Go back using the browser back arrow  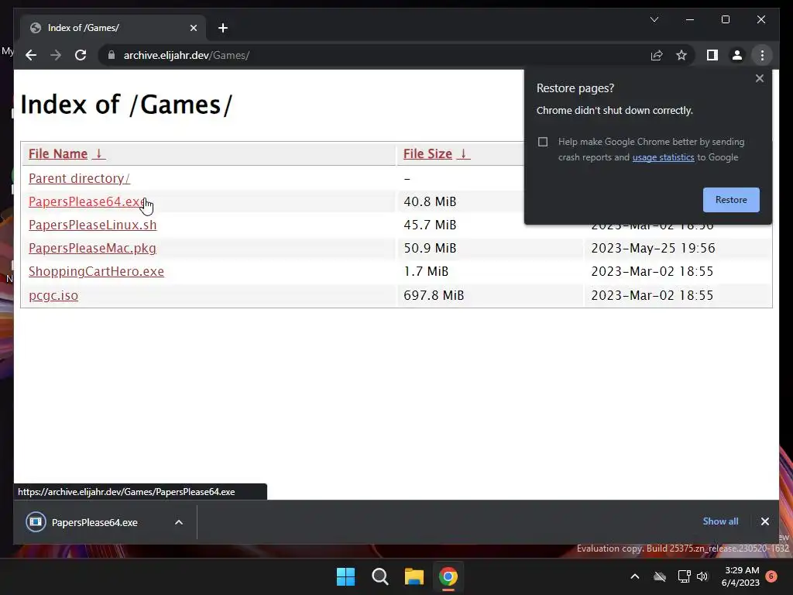tap(31, 55)
